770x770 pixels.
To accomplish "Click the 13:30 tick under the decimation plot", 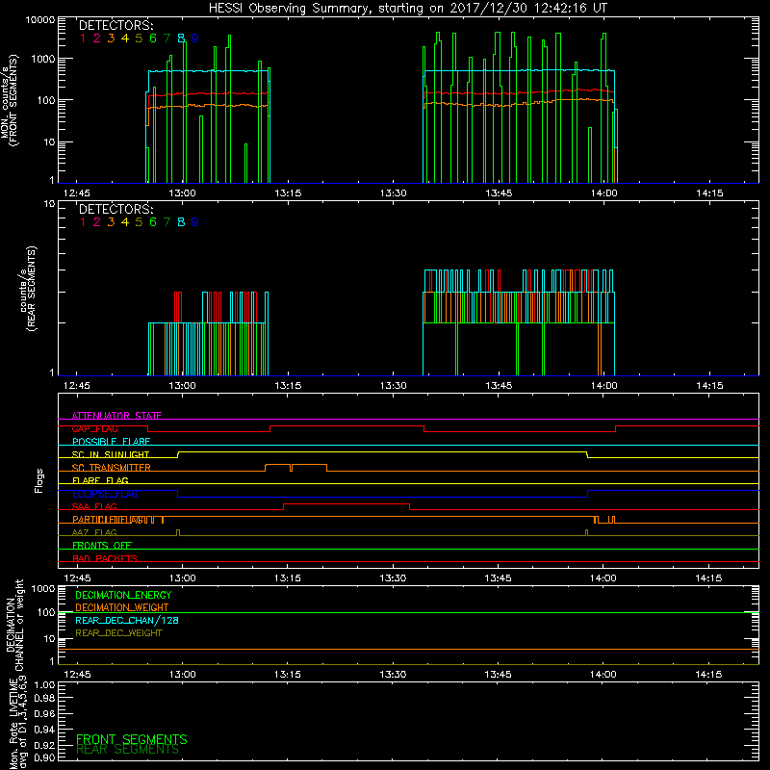I will click(x=393, y=675).
